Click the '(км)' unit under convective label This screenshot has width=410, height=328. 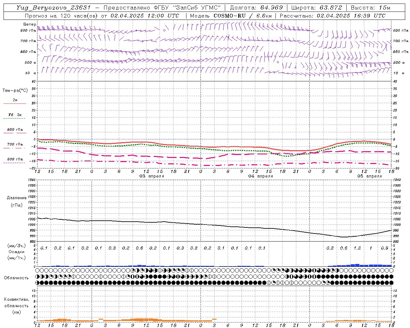pos(16,312)
